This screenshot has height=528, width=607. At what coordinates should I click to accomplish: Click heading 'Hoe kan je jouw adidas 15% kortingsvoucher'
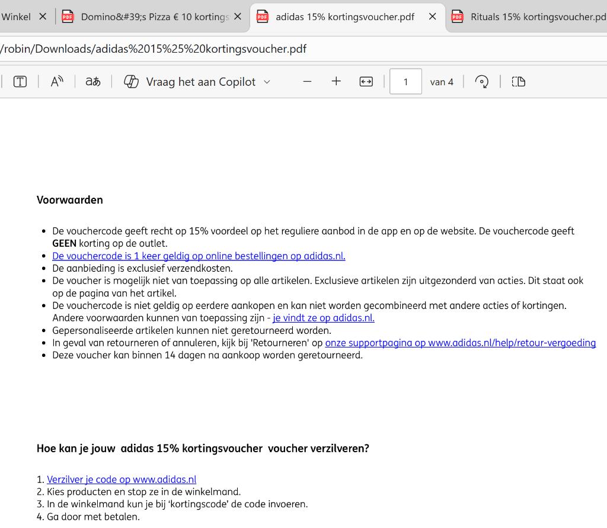point(203,448)
